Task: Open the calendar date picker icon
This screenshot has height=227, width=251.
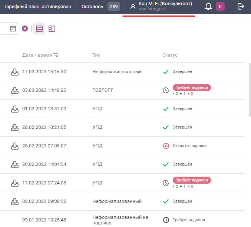Action: 13,29
